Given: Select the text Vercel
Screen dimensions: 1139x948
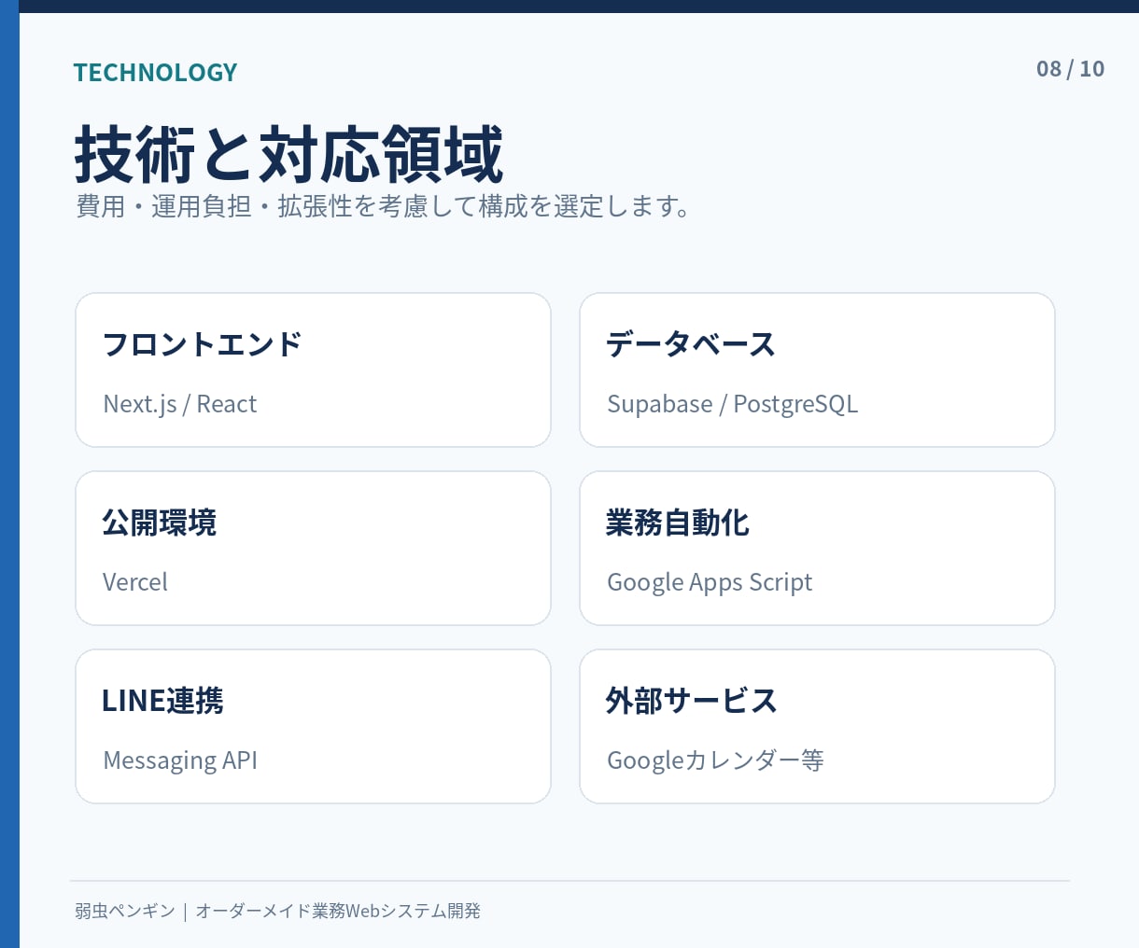Looking at the screenshot, I should [135, 582].
